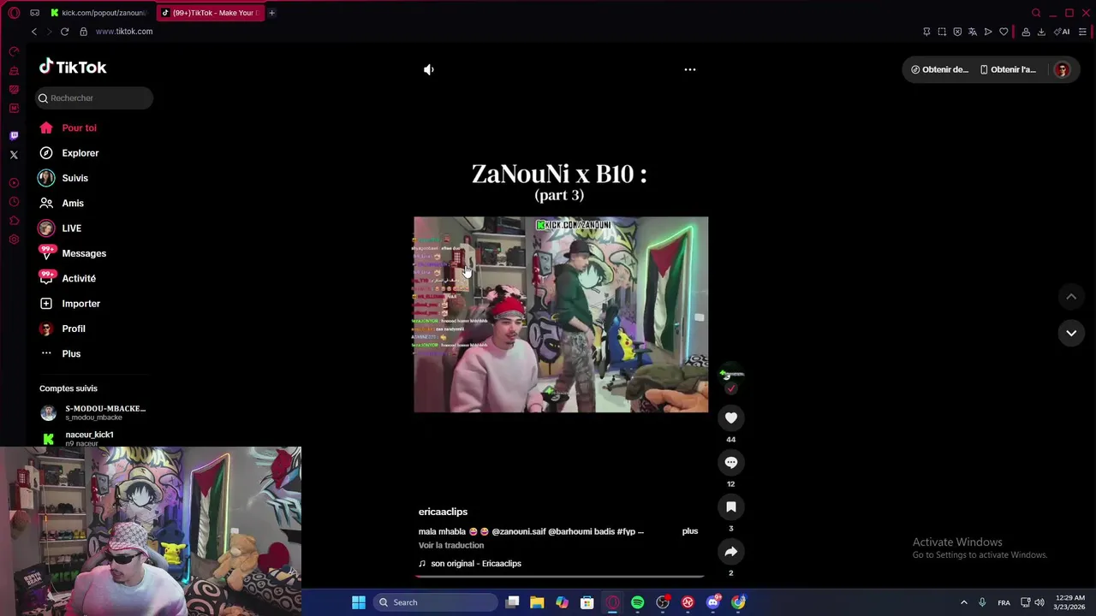The width and height of the screenshot is (1096, 616).
Task: Open Windows Start menu
Action: coord(359,602)
